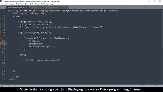Click the min-height style property

tap(30, 11)
